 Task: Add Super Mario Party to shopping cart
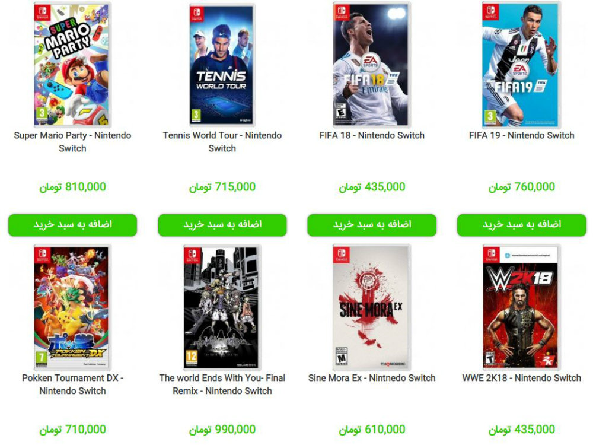point(72,225)
